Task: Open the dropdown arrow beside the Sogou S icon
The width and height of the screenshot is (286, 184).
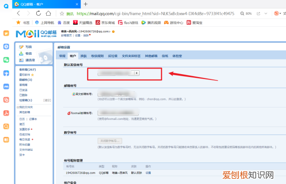Action: click(280, 14)
